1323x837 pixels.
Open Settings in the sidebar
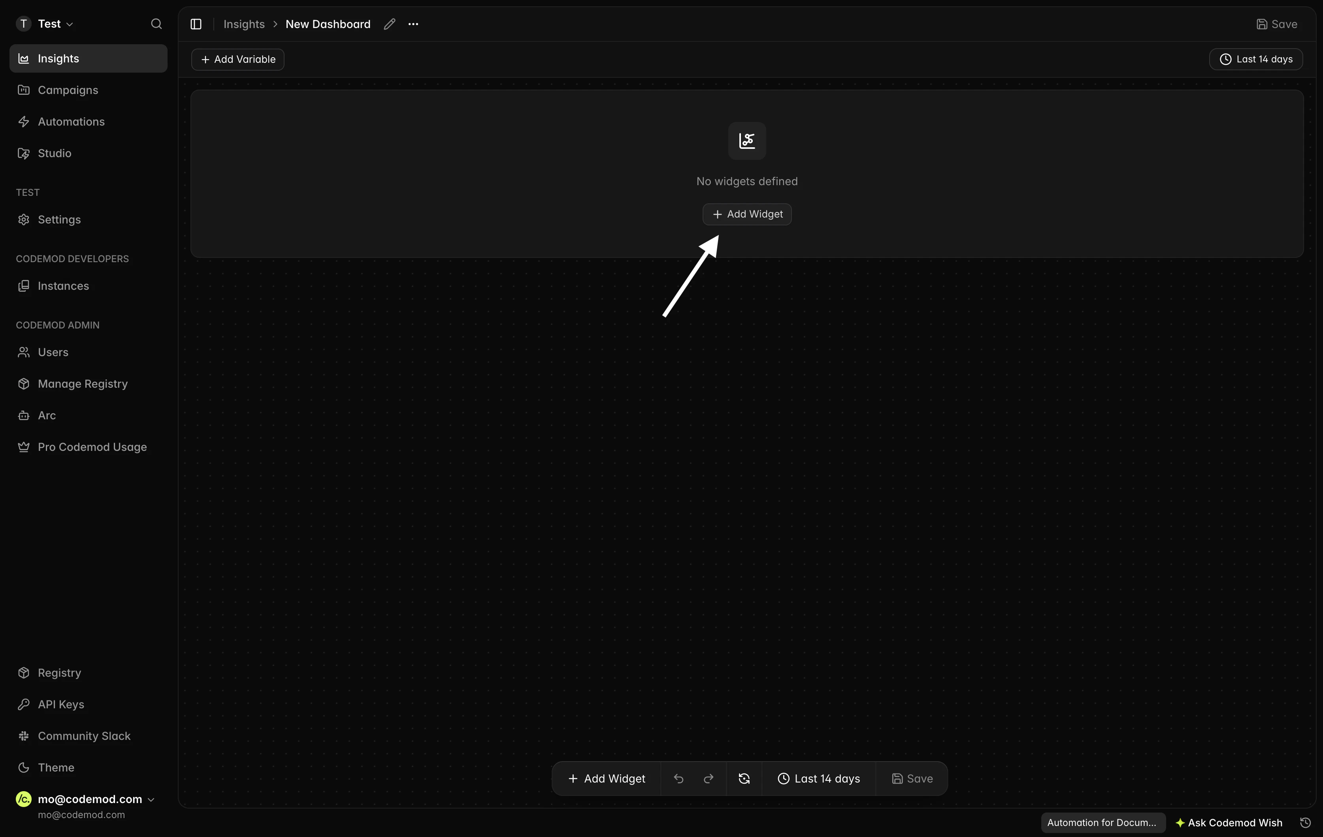89,220
